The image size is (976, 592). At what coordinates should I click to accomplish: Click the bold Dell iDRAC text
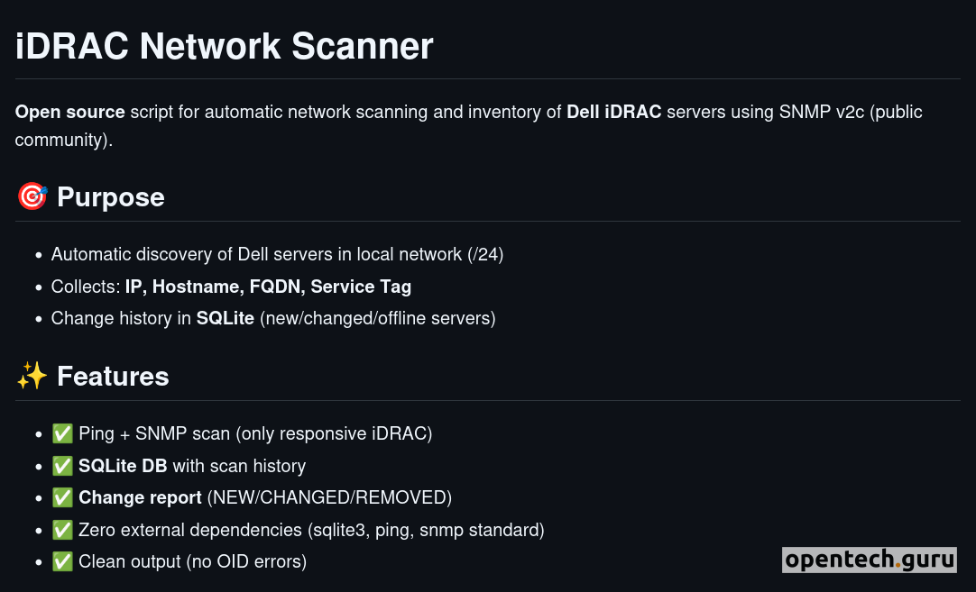click(614, 112)
